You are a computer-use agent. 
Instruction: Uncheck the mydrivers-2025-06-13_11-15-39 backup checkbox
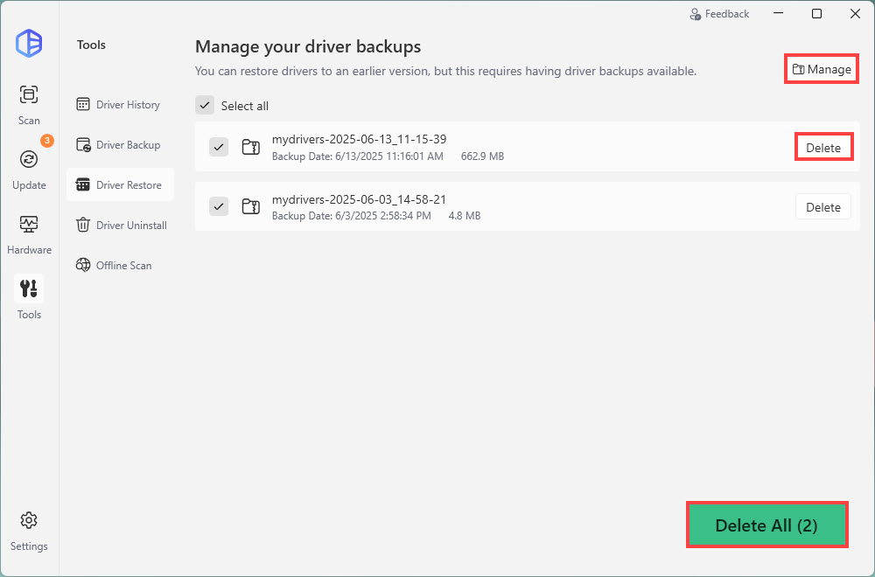[219, 147]
